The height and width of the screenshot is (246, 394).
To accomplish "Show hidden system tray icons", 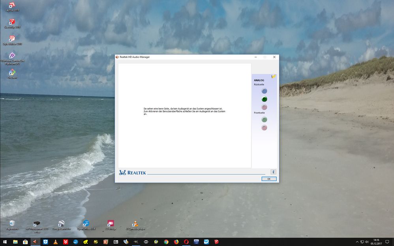I will (x=357, y=242).
